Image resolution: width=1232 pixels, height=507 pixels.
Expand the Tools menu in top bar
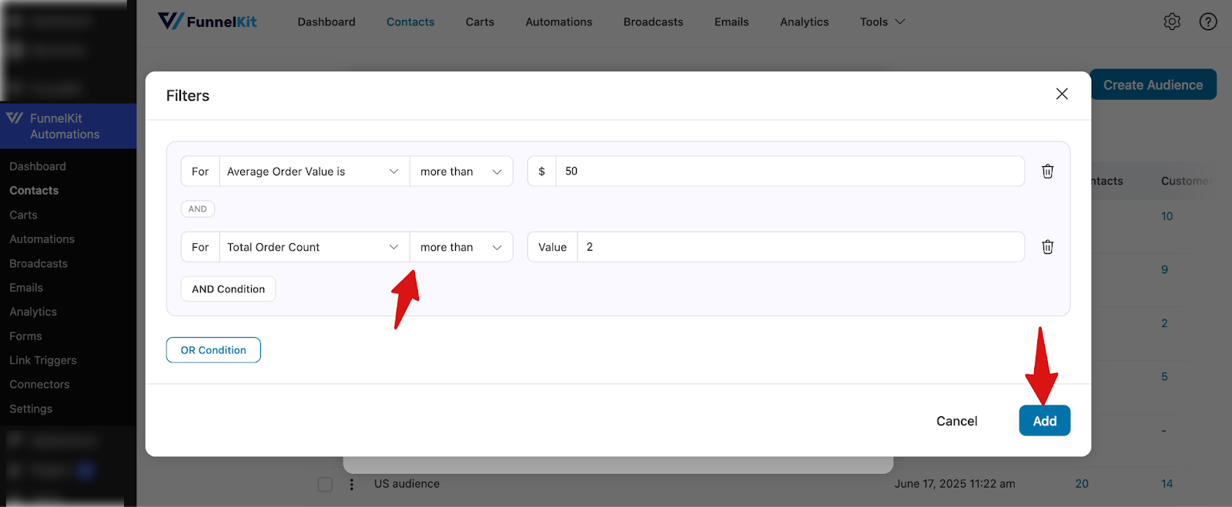[x=882, y=22]
